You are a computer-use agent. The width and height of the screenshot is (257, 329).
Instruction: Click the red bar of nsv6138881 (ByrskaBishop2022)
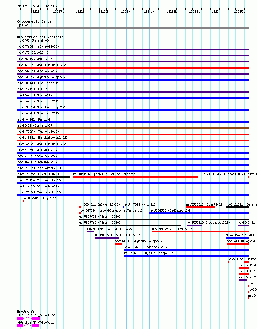click(133, 141)
